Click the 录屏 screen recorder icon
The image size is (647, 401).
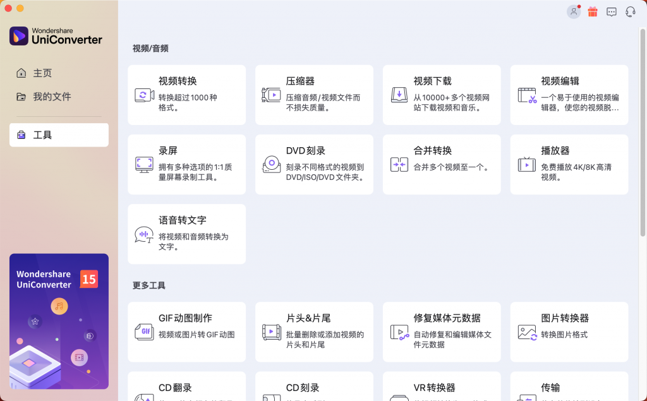[144, 165]
